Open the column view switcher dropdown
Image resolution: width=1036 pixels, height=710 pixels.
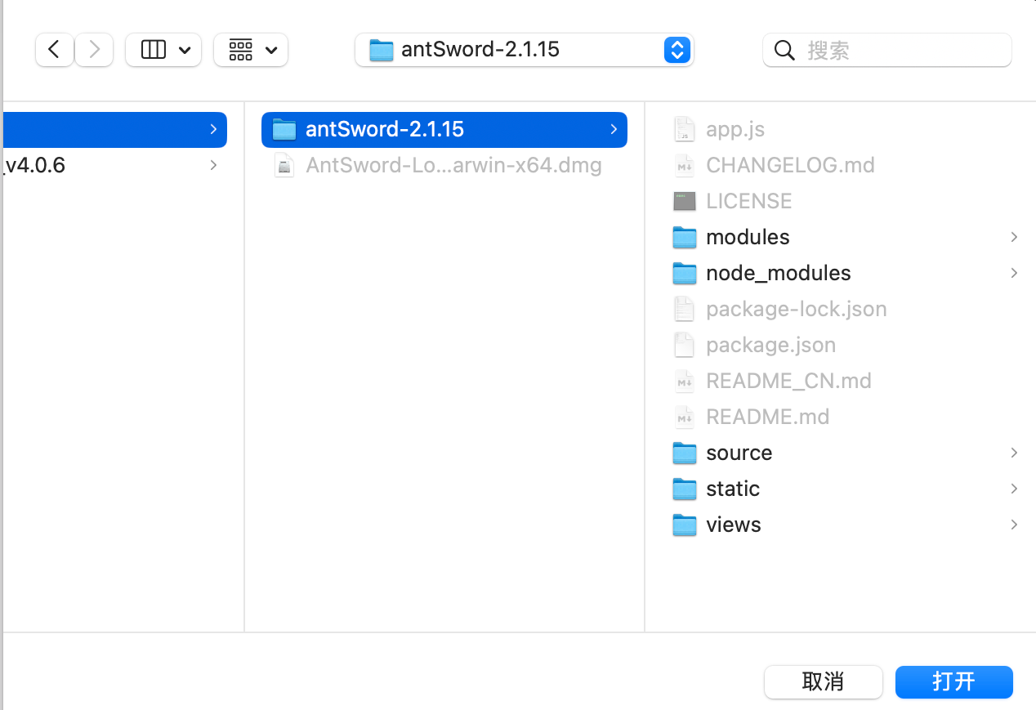(x=164, y=50)
